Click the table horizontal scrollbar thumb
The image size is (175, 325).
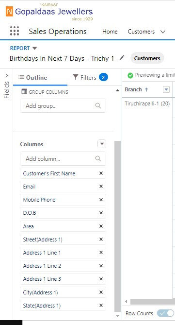tap(153, 302)
